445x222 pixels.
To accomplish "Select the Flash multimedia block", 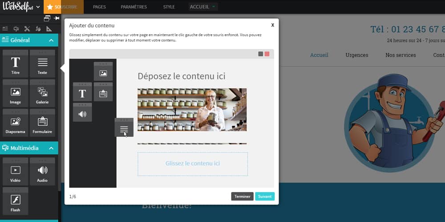I will tap(15, 201).
